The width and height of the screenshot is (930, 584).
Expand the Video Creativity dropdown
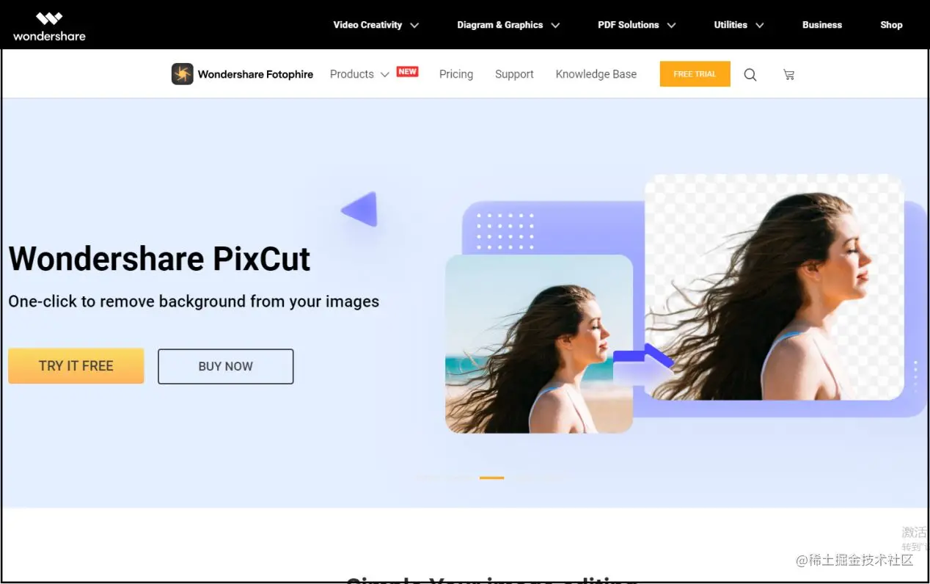click(x=376, y=25)
